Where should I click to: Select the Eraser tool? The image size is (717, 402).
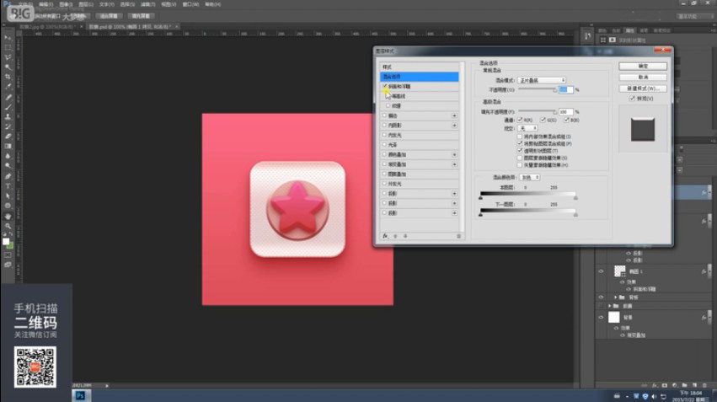point(8,137)
